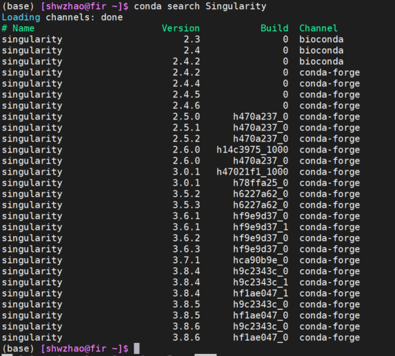Click the typed command 'conda search Singularity'
This screenshot has width=395, height=356.
pos(200,7)
